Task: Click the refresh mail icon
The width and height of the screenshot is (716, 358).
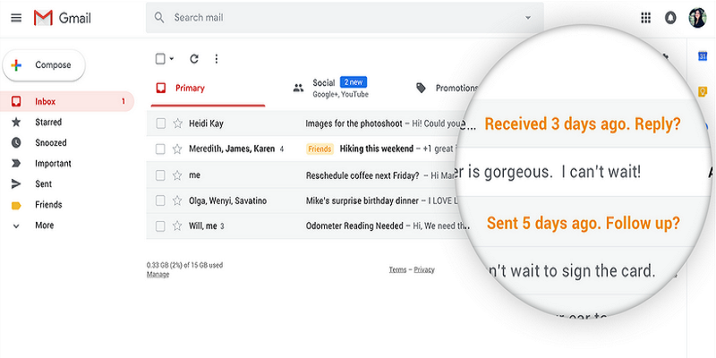Action: point(194,59)
